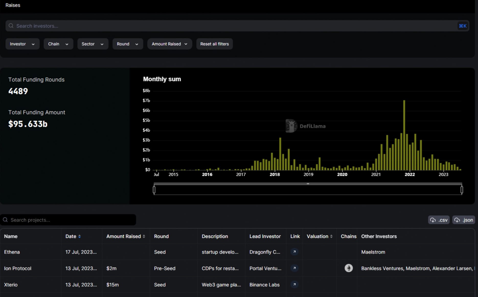Click the left handle of chart range slider
The height and width of the screenshot is (297, 478).
(154, 190)
